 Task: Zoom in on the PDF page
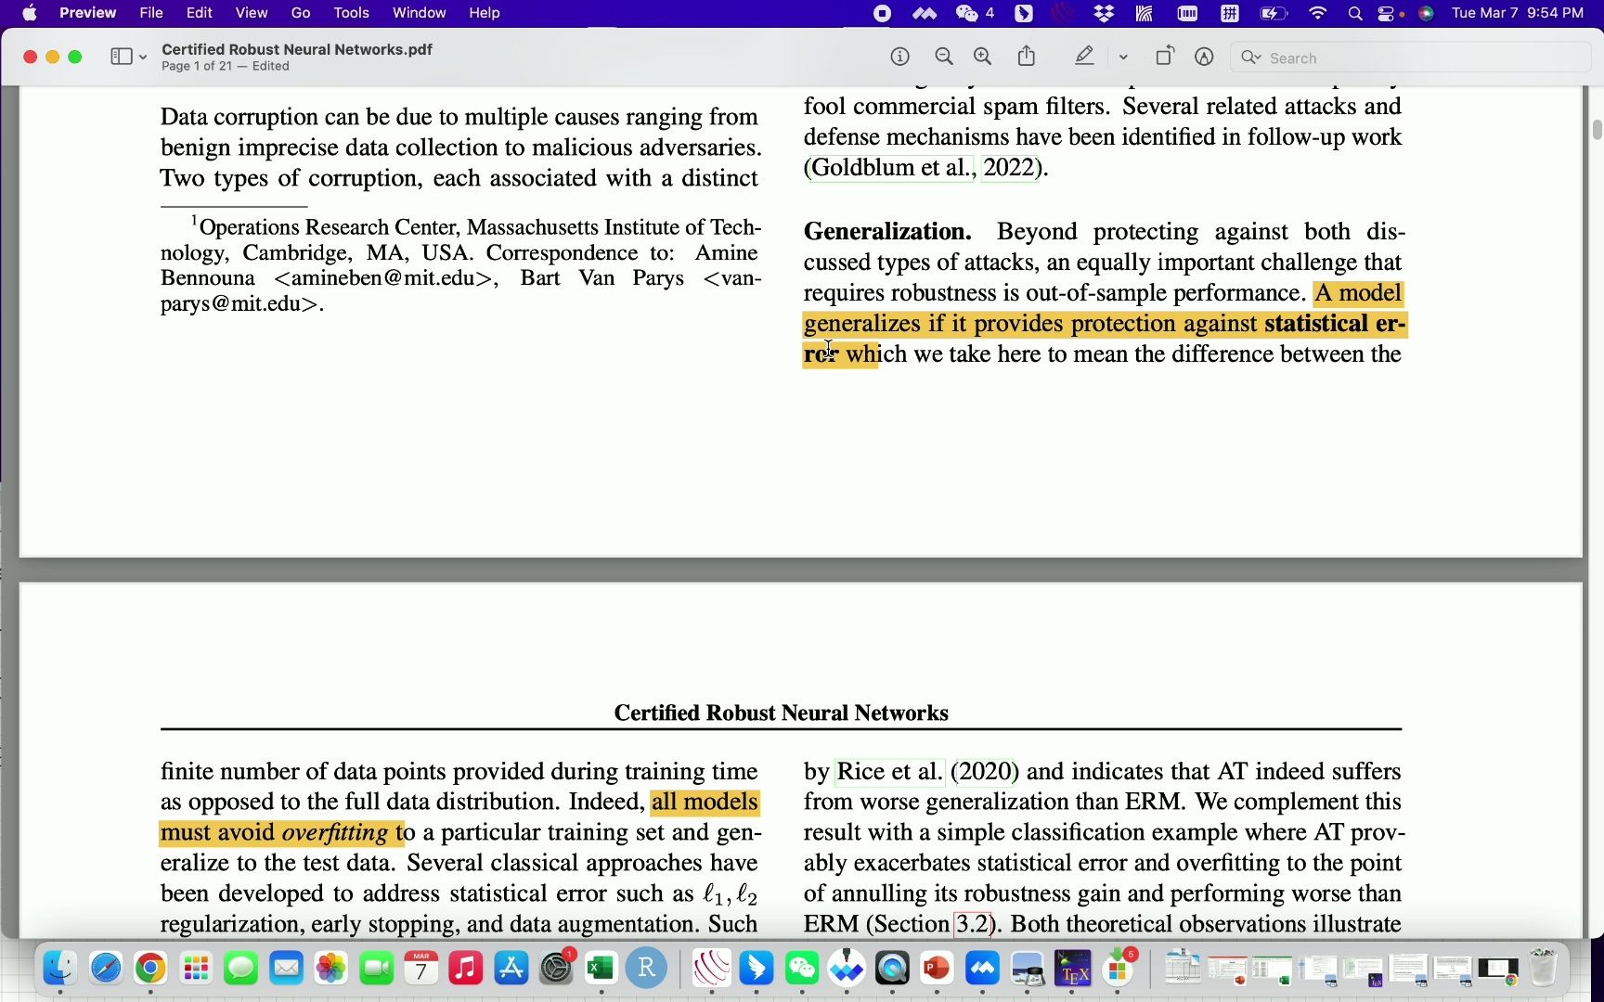(983, 58)
